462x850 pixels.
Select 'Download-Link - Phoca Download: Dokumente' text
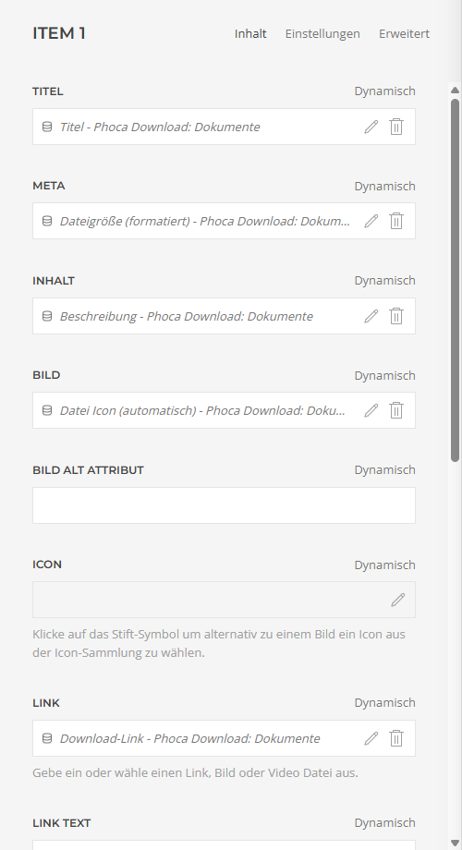(x=189, y=738)
